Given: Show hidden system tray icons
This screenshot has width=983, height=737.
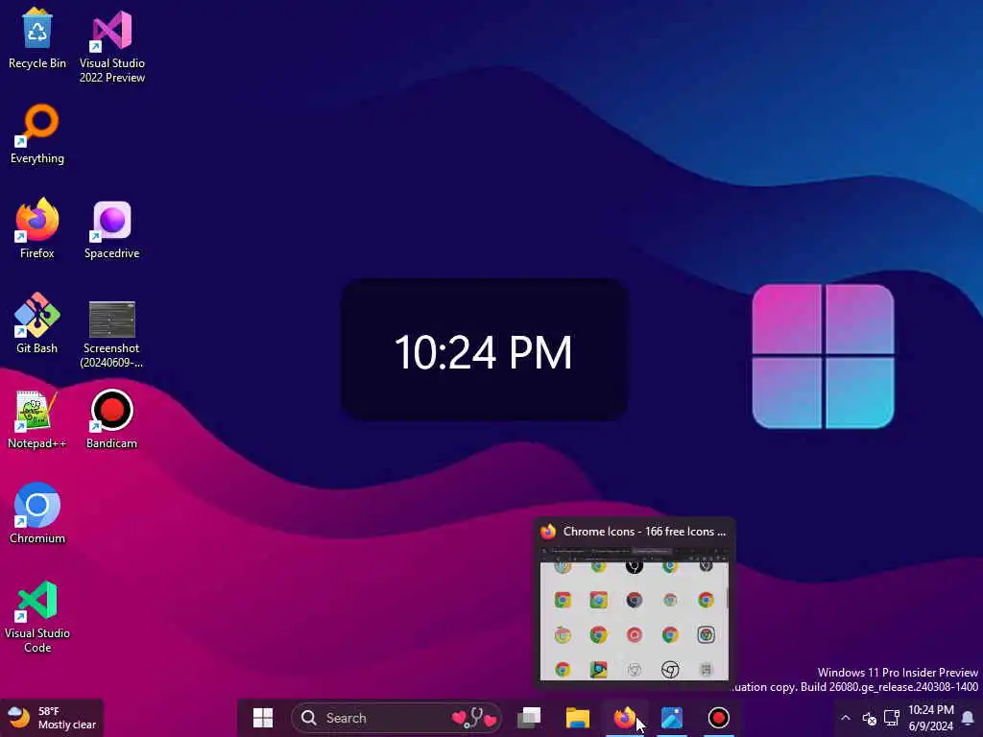Looking at the screenshot, I should coord(845,718).
